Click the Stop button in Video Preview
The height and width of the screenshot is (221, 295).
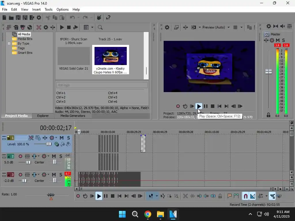click(213, 106)
